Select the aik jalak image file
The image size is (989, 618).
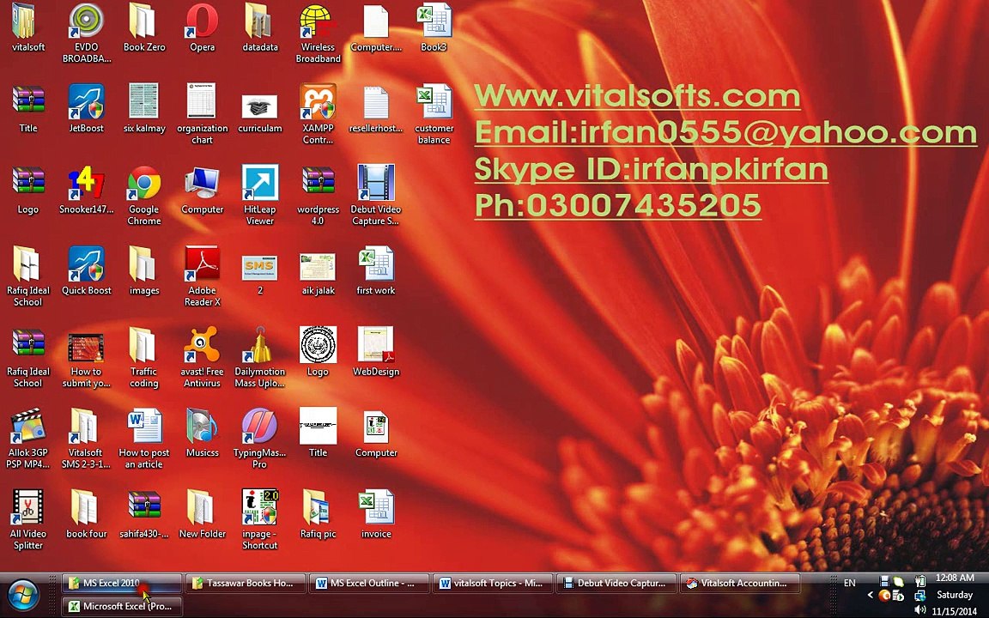[318, 275]
